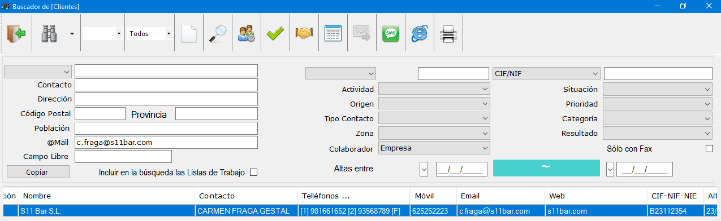Viewport: 721px width, 221px height.
Task: Sort by the Email column header
Action: click(x=500, y=196)
